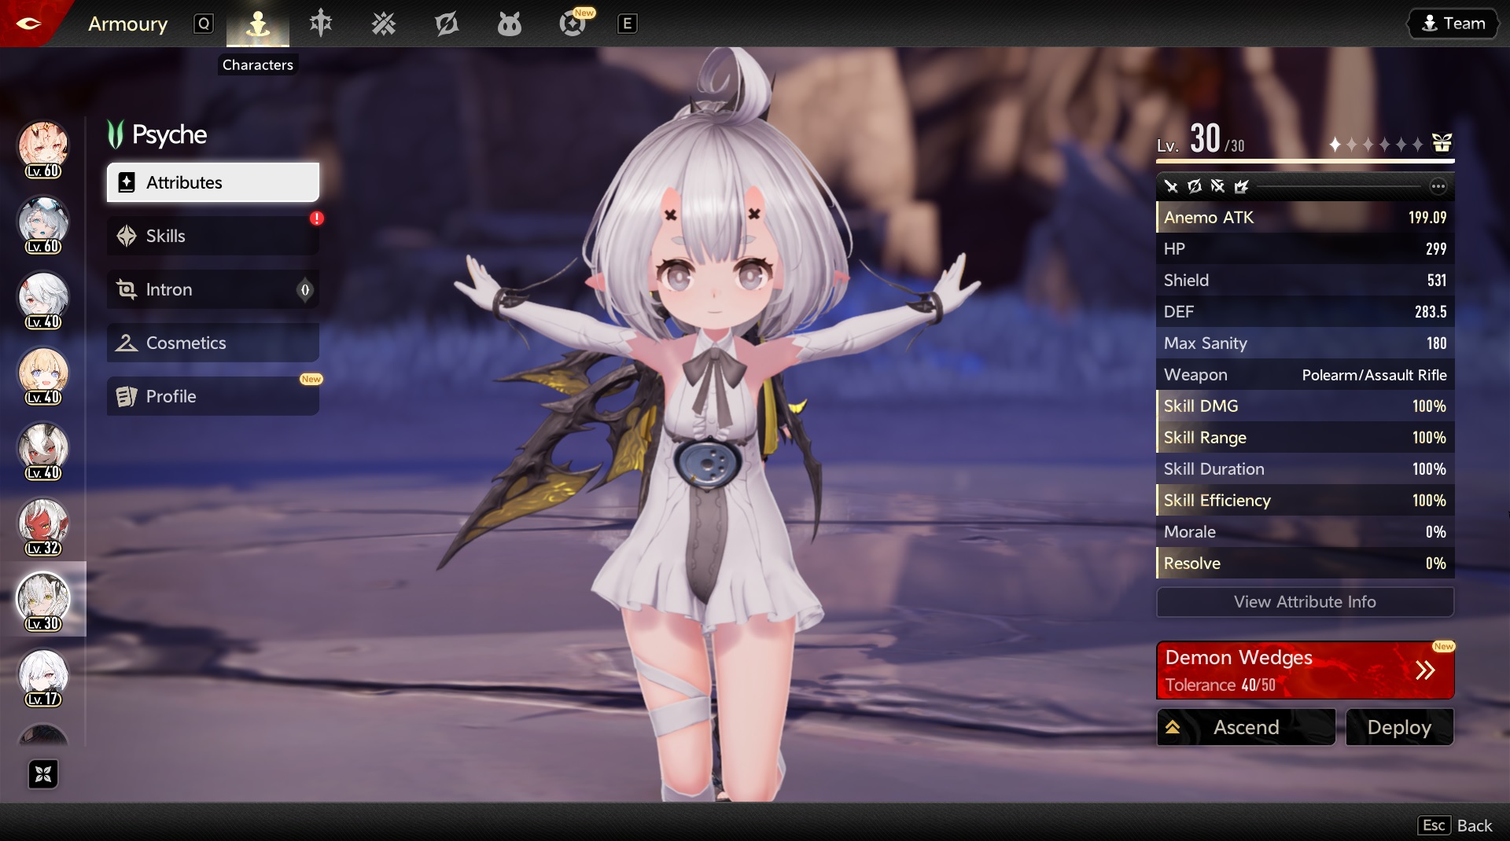Select the Lv. 17 character portrait
1510x841 pixels.
pos(43,678)
